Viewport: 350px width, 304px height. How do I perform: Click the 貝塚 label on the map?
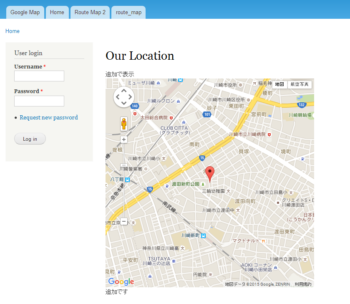point(244,152)
